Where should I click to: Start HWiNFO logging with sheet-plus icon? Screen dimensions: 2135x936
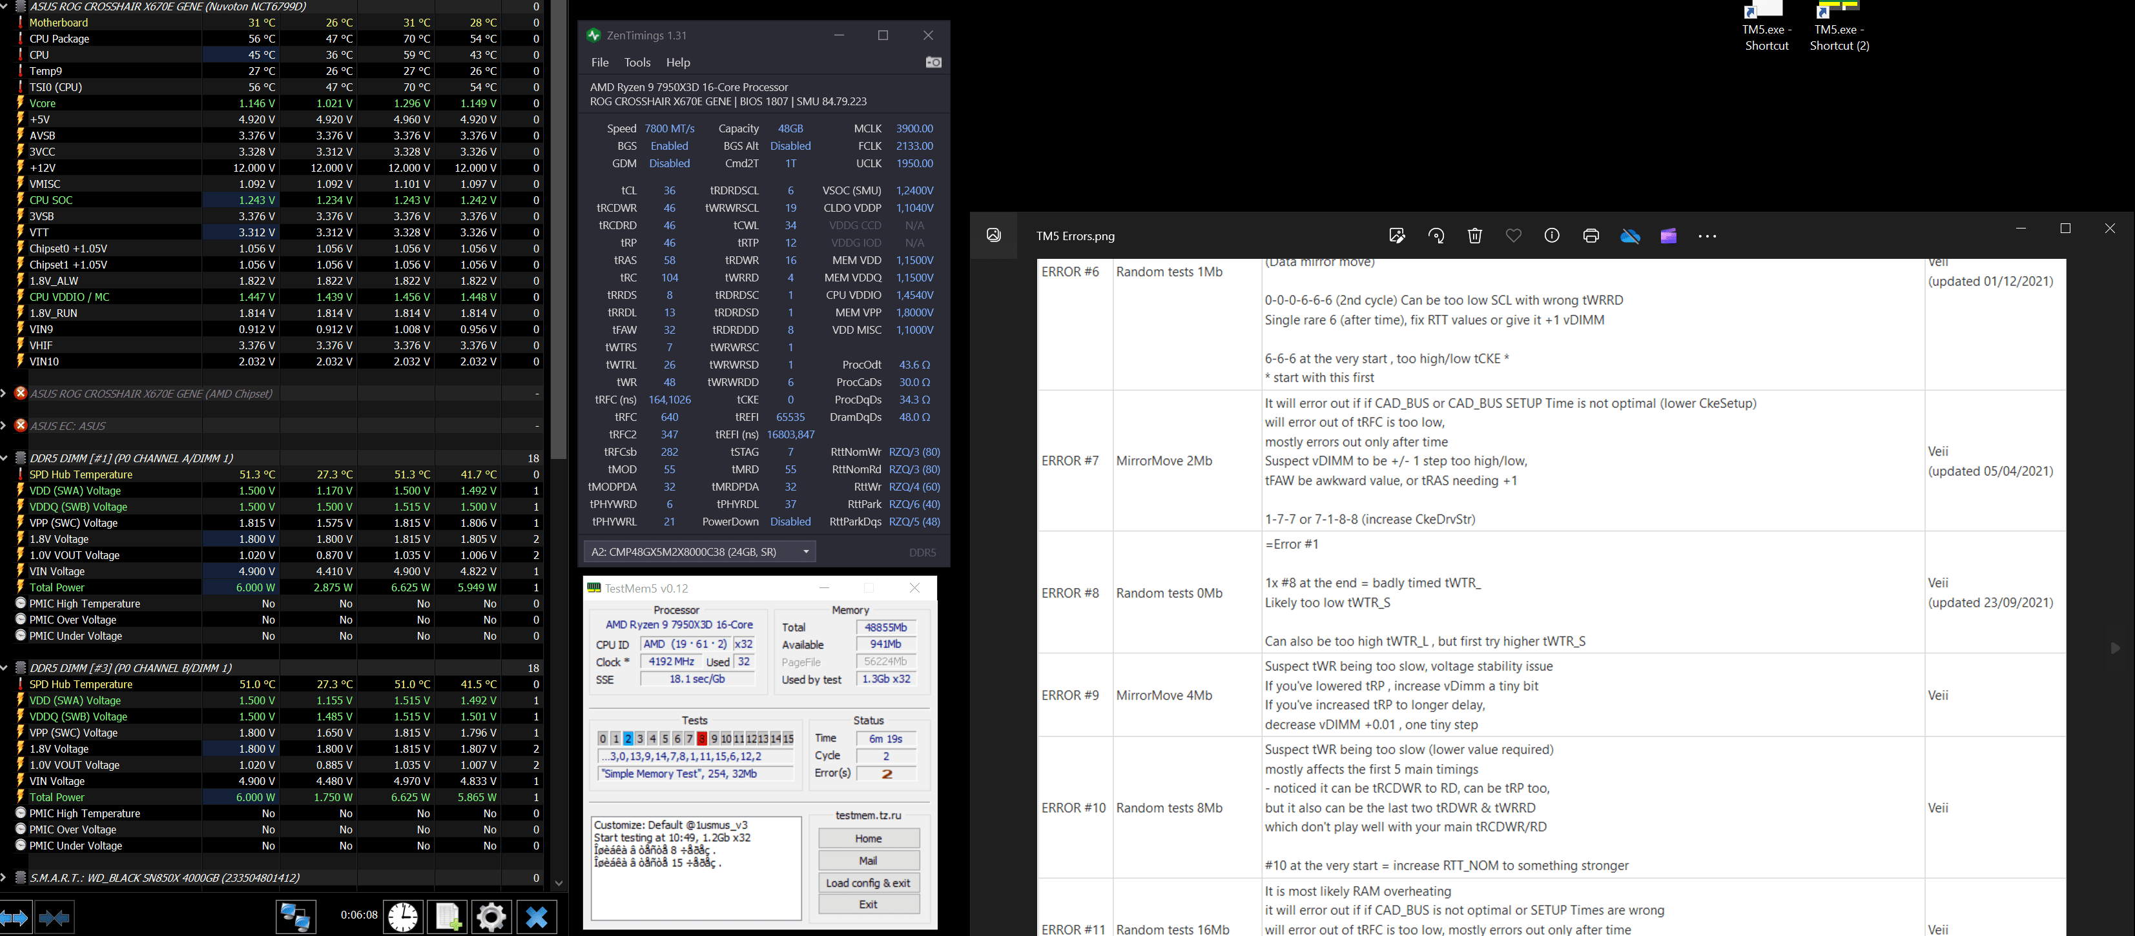448,917
